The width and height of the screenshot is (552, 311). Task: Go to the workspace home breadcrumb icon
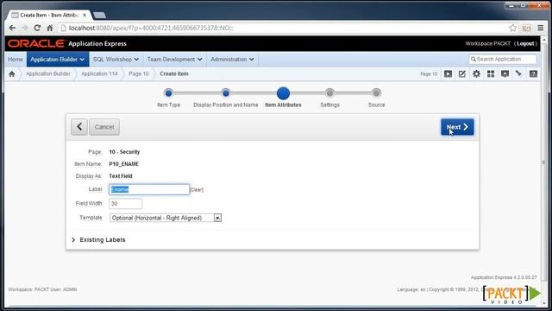pos(12,73)
